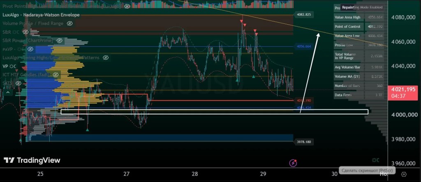This screenshot has height=182, width=421.
Task: Click the red point of control label on chart
Action: click(x=304, y=101)
